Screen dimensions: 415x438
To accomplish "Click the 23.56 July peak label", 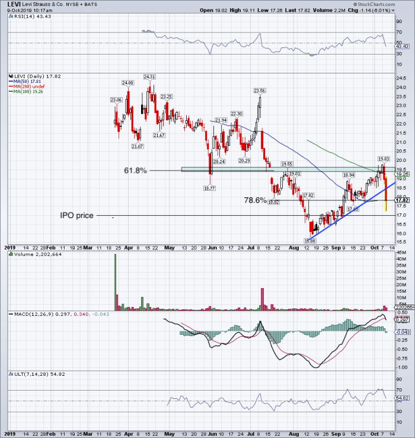I will click(260, 91).
